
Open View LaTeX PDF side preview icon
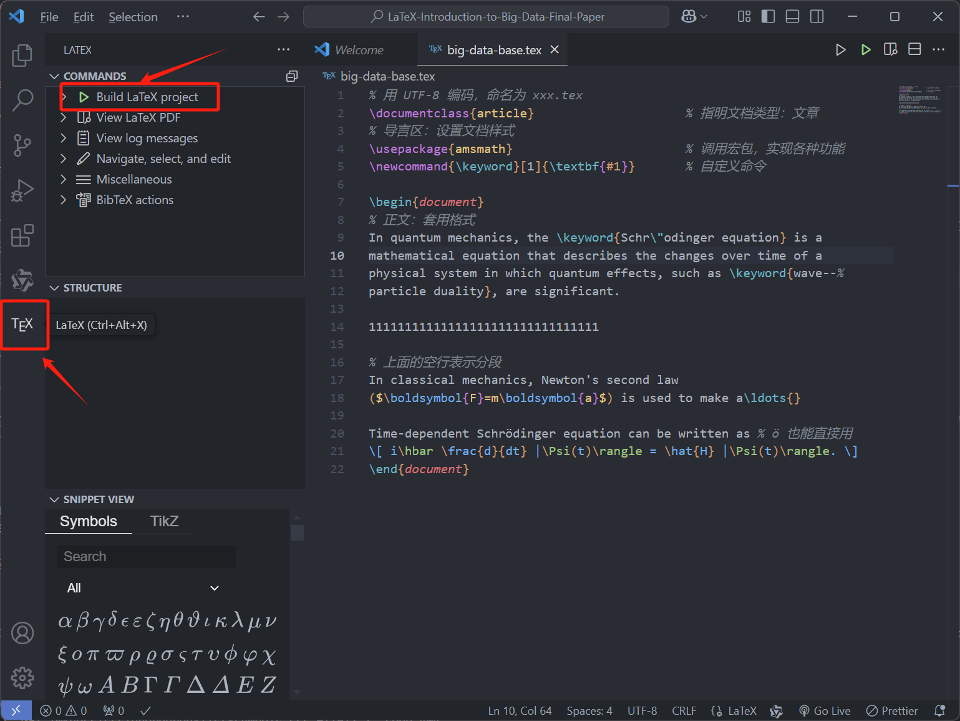(x=890, y=50)
